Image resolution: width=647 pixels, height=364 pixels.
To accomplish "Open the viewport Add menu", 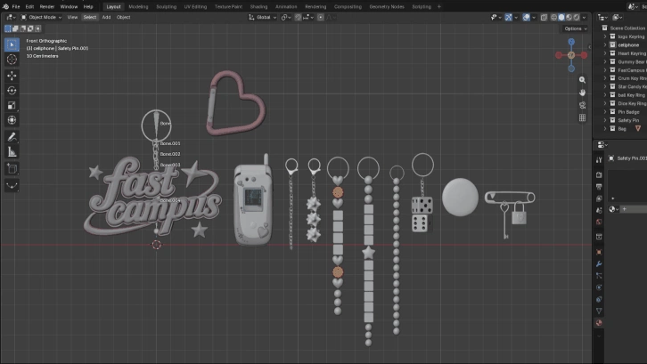I will (x=106, y=17).
